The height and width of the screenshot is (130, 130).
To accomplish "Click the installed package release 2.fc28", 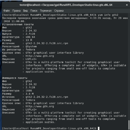I will point(30,34).
